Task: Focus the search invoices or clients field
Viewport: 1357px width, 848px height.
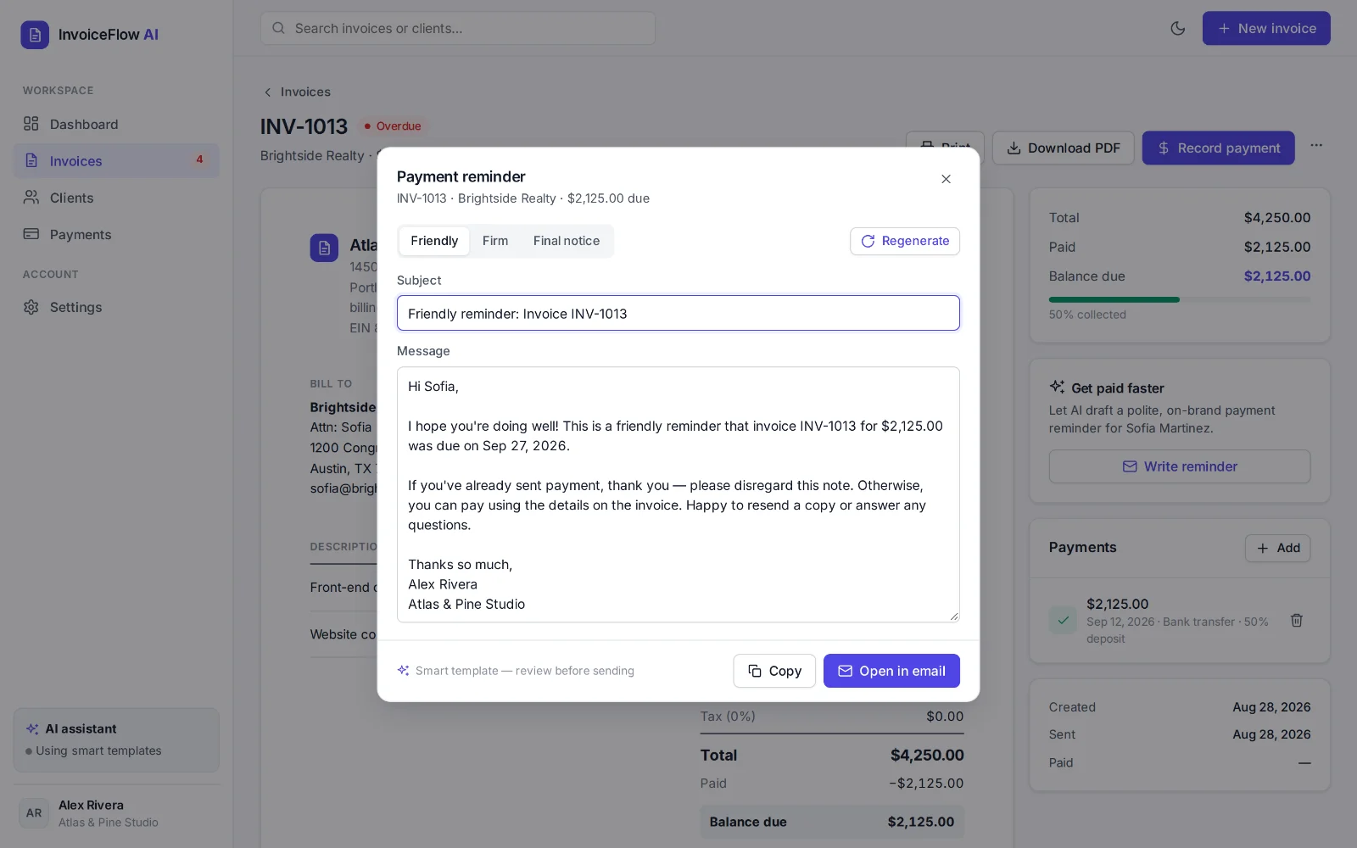Action: pyautogui.click(x=458, y=28)
